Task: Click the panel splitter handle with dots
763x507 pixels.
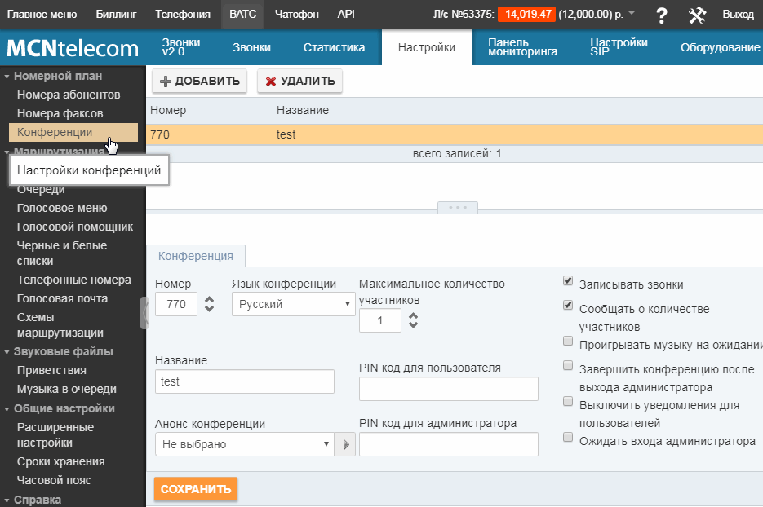Action: tap(457, 207)
